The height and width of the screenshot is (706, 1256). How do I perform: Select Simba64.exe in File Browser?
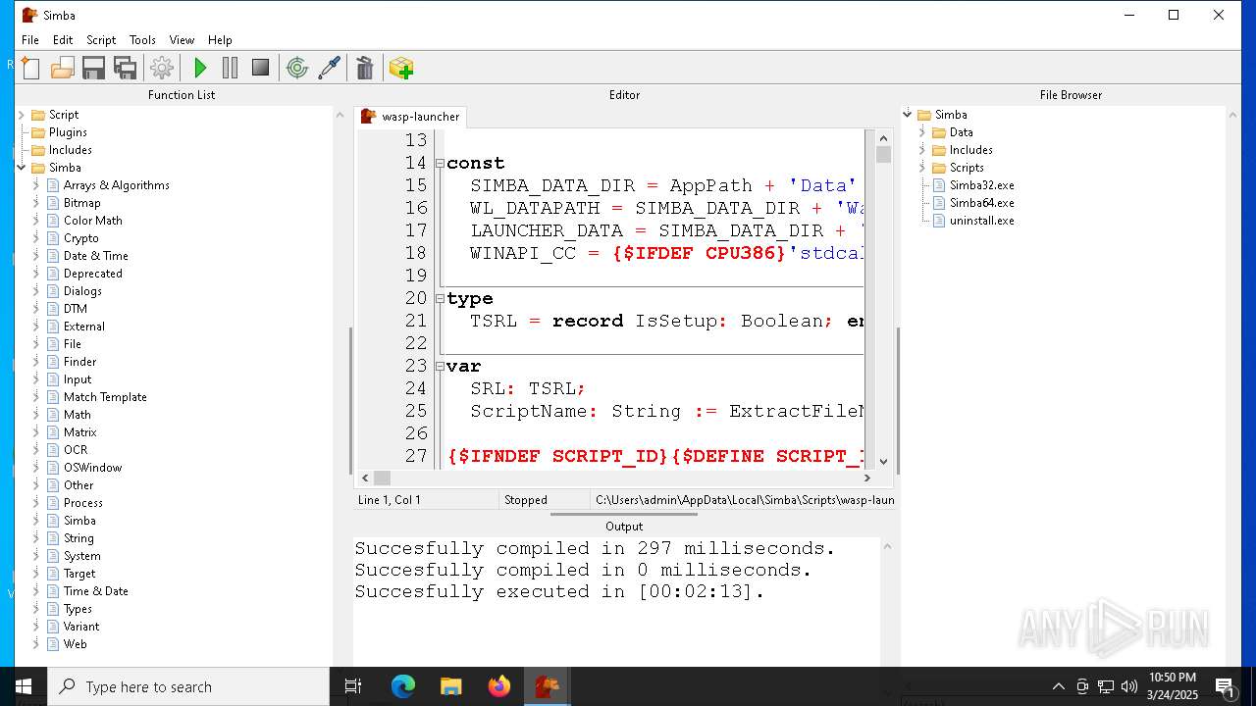[x=981, y=203]
